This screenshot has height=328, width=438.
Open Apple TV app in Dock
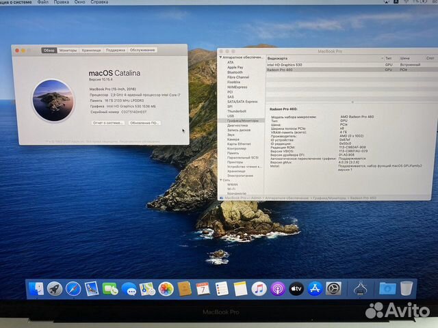pos(296,288)
